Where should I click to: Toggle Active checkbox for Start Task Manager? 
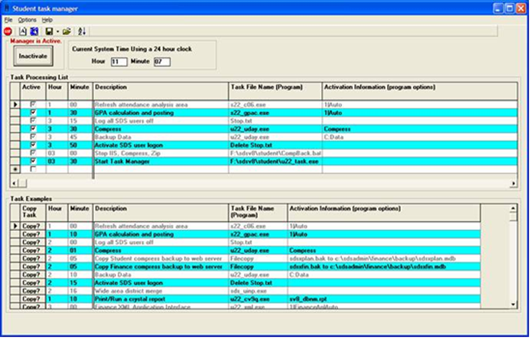click(32, 162)
